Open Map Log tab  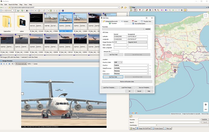click(168, 128)
